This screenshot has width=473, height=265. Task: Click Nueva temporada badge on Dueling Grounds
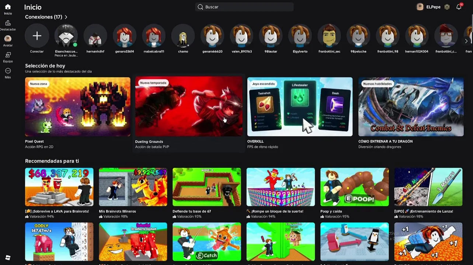coord(153,83)
